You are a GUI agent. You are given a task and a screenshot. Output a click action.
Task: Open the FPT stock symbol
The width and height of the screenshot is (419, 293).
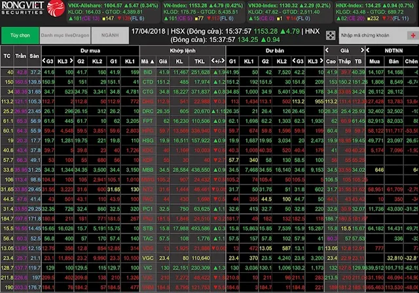(x=147, y=120)
